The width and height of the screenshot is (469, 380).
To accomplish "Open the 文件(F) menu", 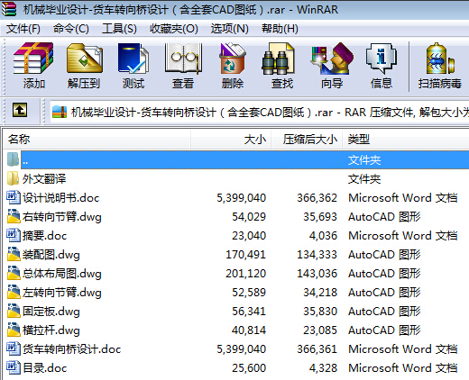I will click(x=23, y=29).
